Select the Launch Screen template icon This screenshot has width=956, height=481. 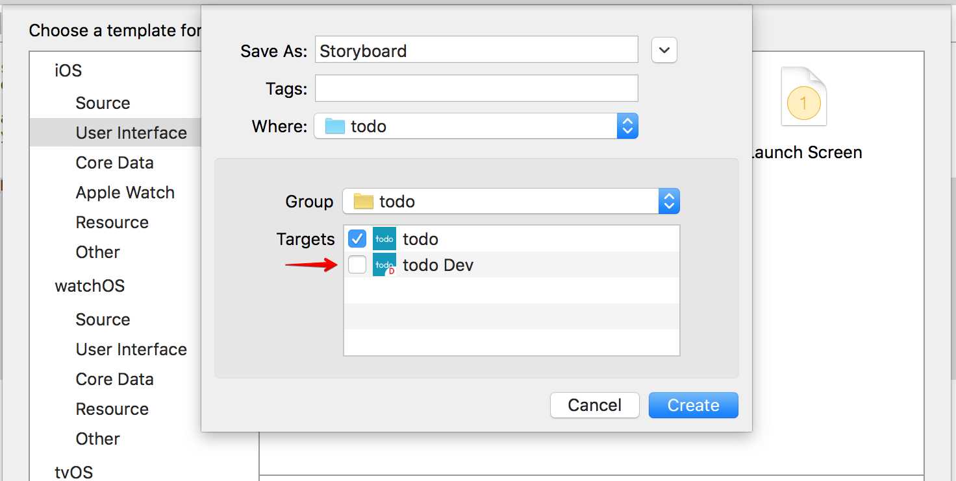(x=804, y=97)
